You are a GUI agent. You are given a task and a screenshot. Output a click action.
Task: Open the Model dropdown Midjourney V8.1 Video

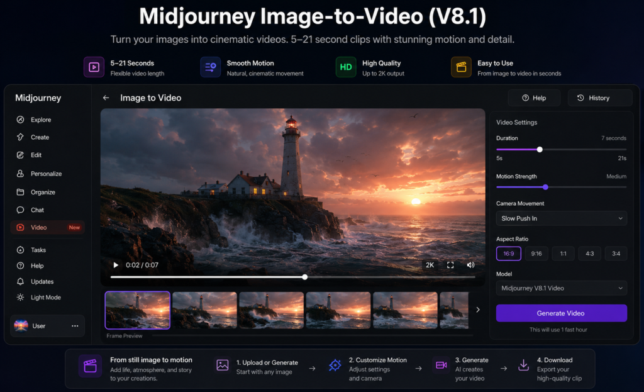(x=562, y=288)
